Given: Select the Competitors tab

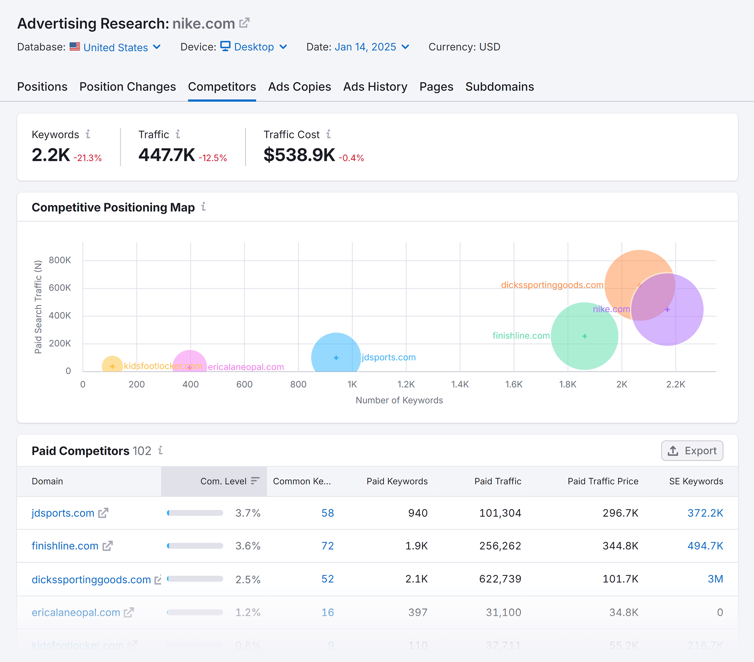Looking at the screenshot, I should 222,87.
